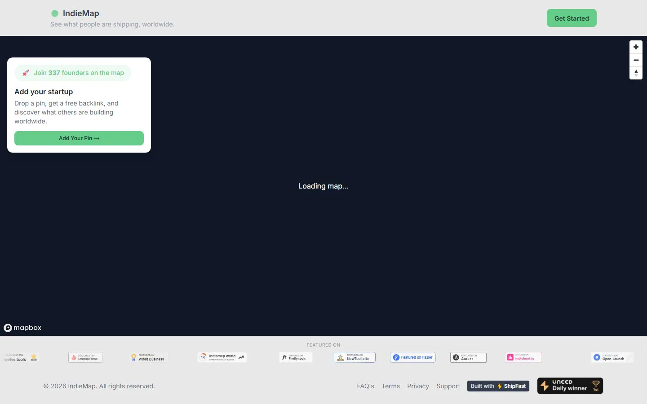This screenshot has width=647, height=404.
Task: Open the twelve.tools featured badge
Action: point(20,357)
